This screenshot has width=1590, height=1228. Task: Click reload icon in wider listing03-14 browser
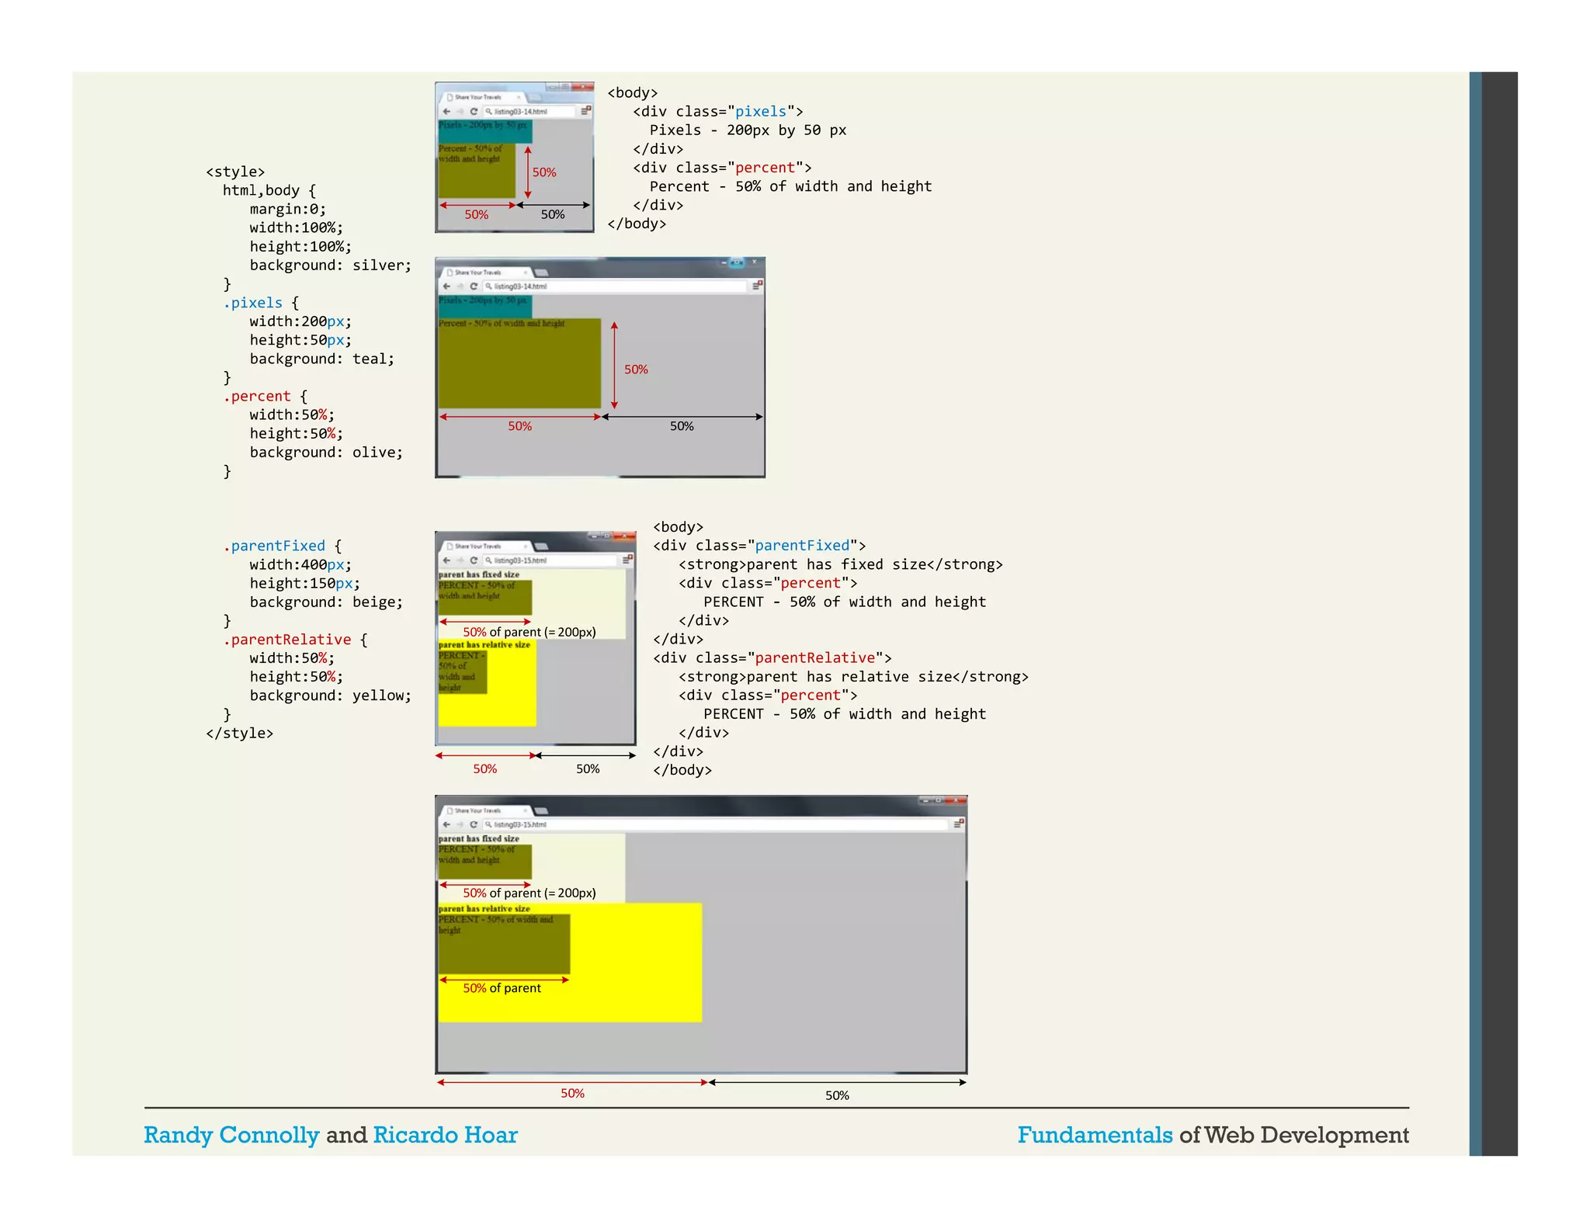474,286
